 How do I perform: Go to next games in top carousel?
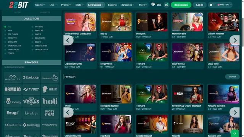pos(235,40)
